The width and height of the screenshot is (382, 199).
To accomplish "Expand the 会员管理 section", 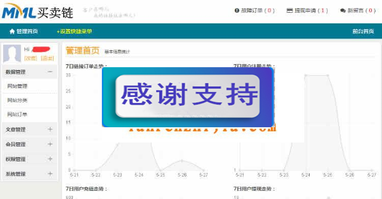I will pos(50,144).
